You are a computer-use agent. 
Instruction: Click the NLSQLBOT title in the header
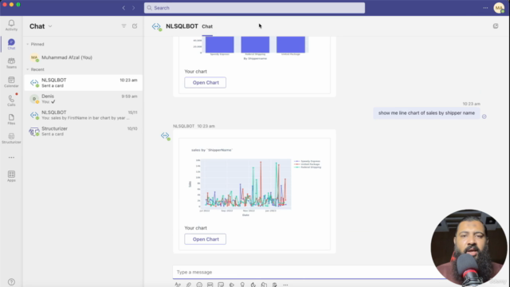(x=182, y=26)
